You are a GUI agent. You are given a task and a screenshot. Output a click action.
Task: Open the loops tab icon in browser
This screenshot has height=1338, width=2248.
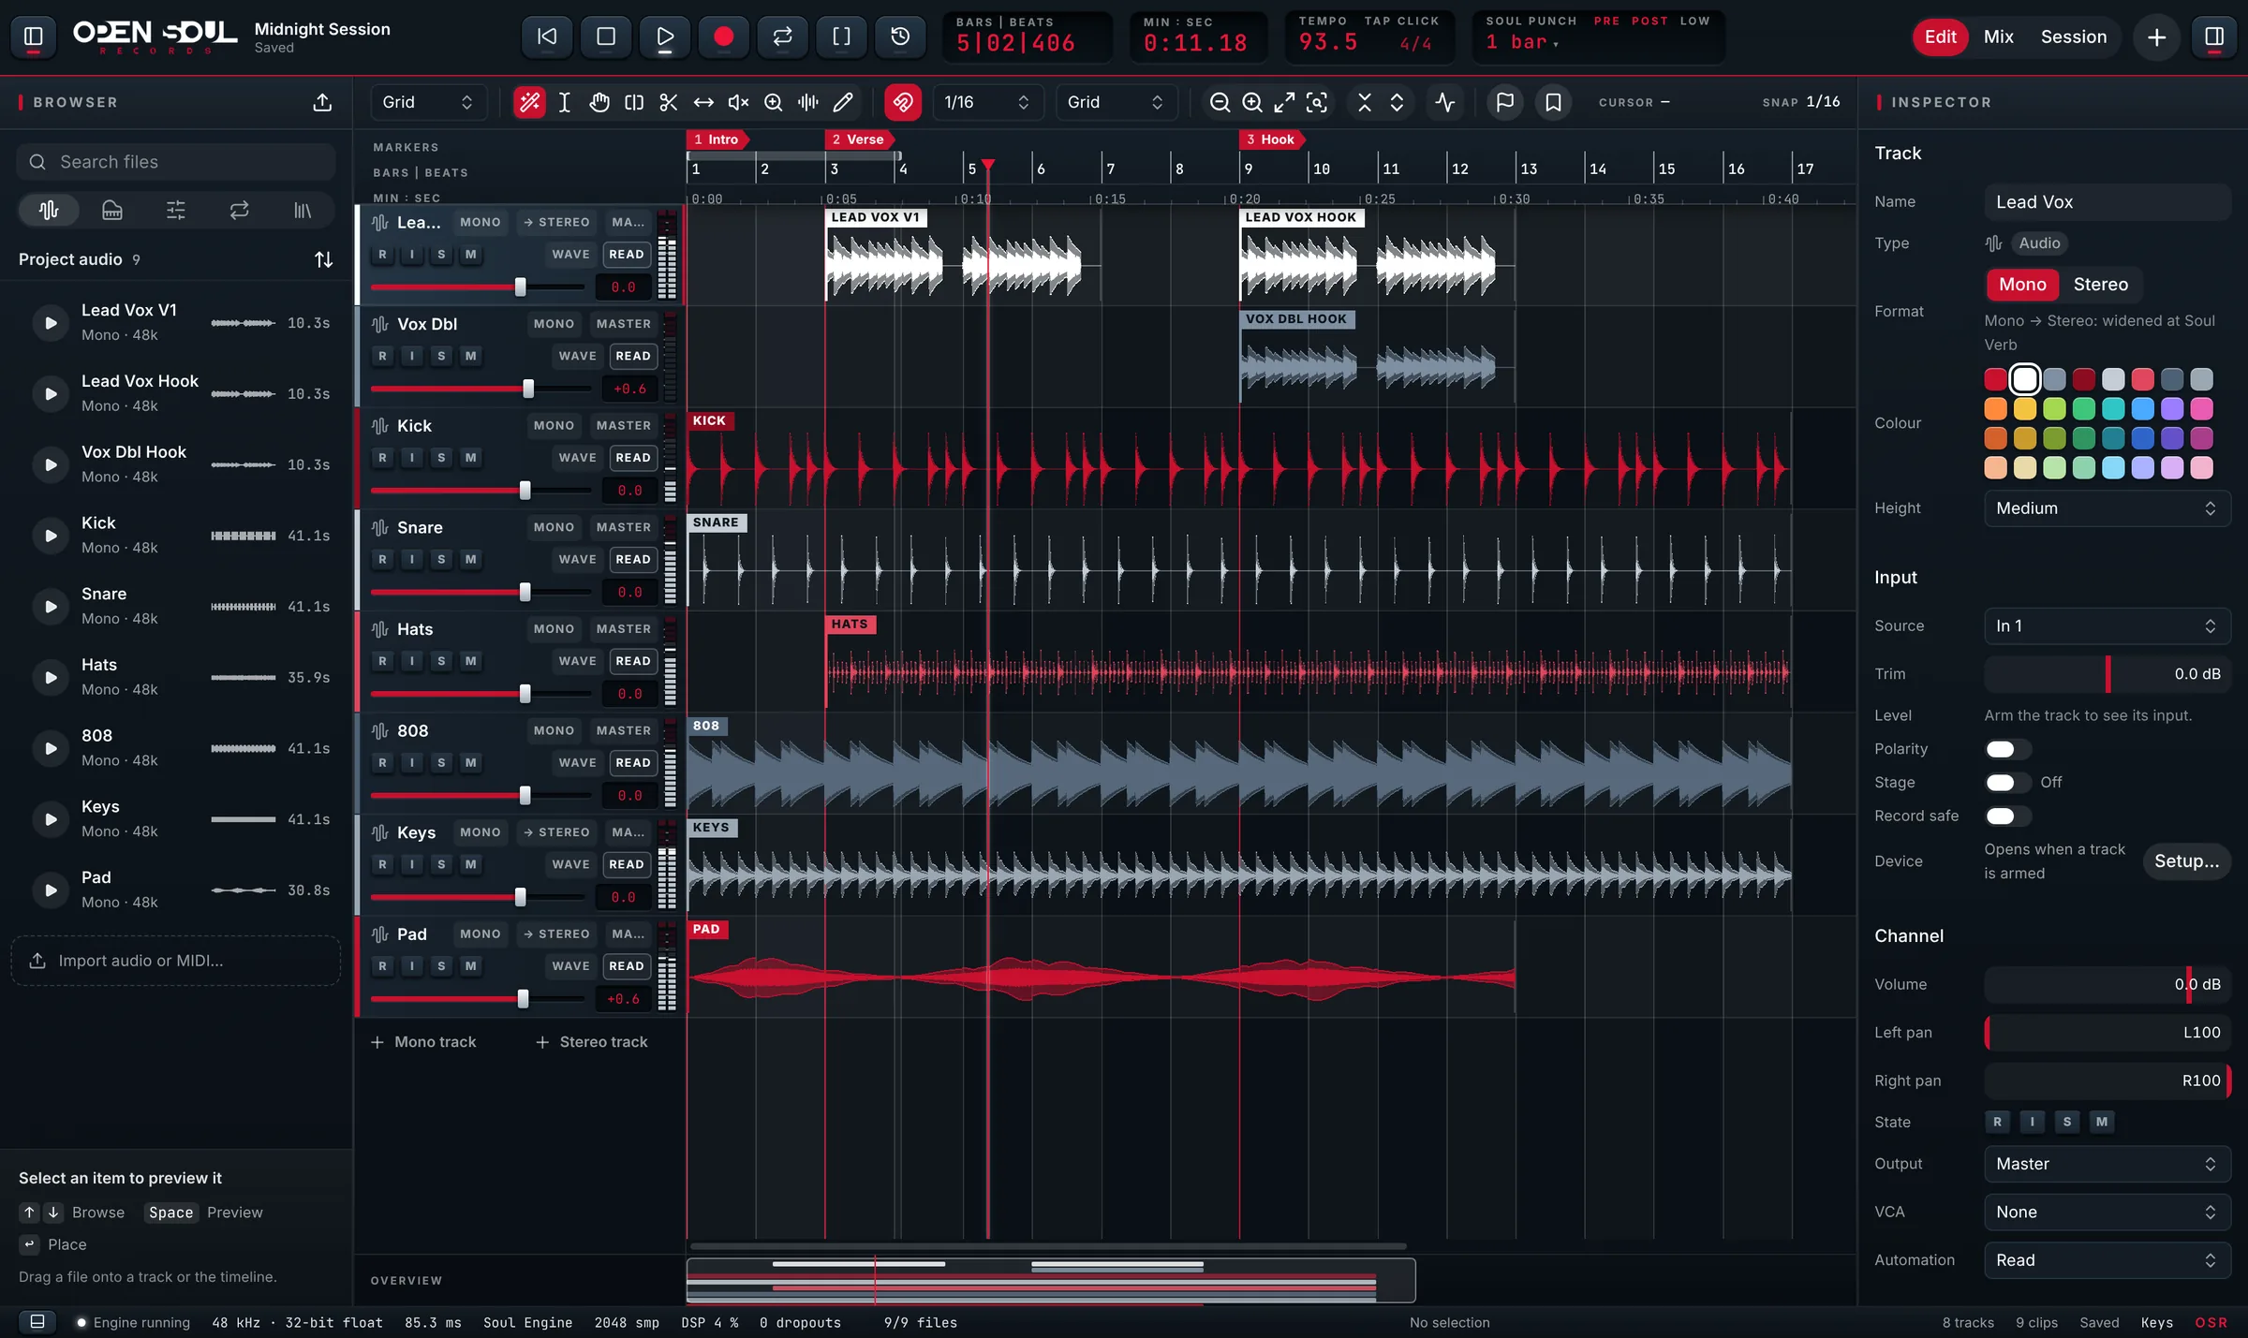tap(240, 210)
